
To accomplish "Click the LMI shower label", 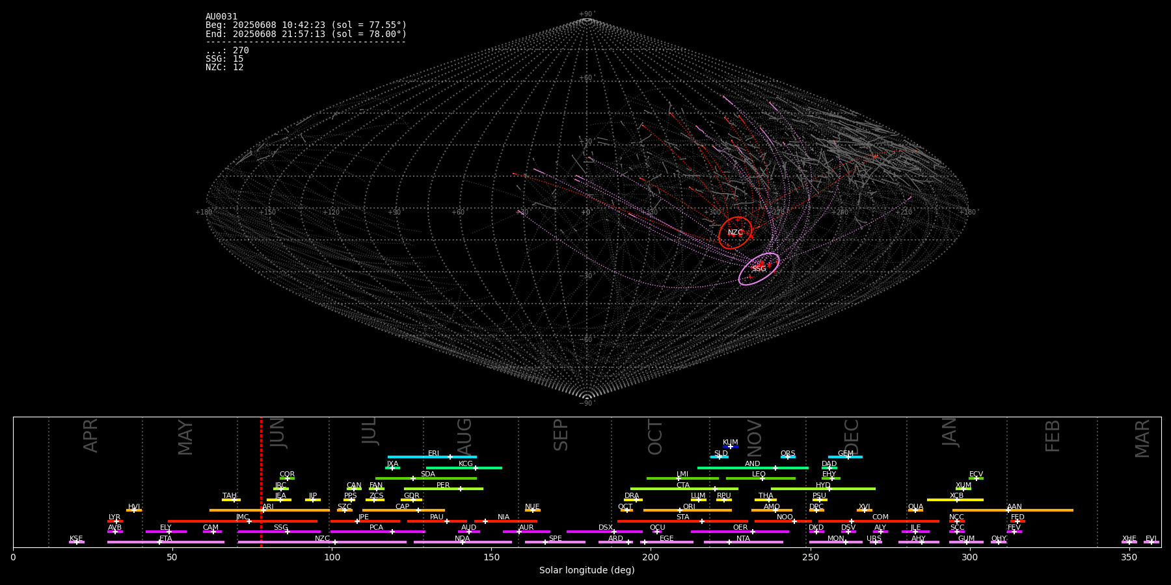I will (x=682, y=474).
